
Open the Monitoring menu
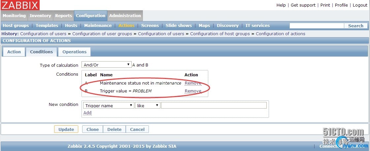[14, 16]
